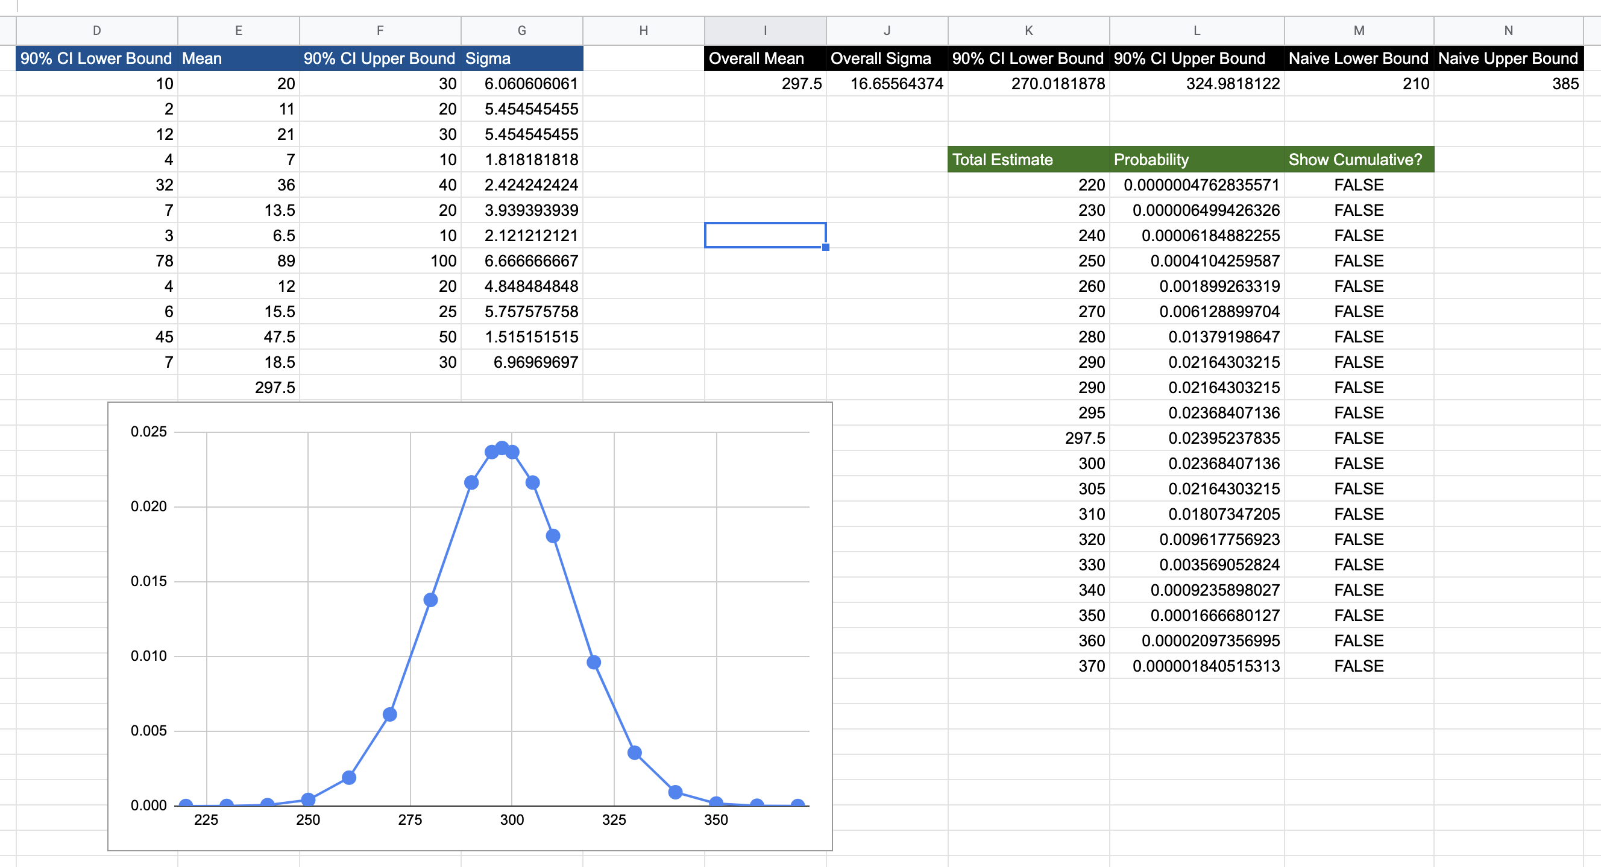Screen dimensions: 1601x867
Task: Select the mean cell with value 89
Action: [x=239, y=261]
